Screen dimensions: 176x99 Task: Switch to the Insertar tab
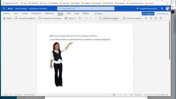click(x=25, y=13)
